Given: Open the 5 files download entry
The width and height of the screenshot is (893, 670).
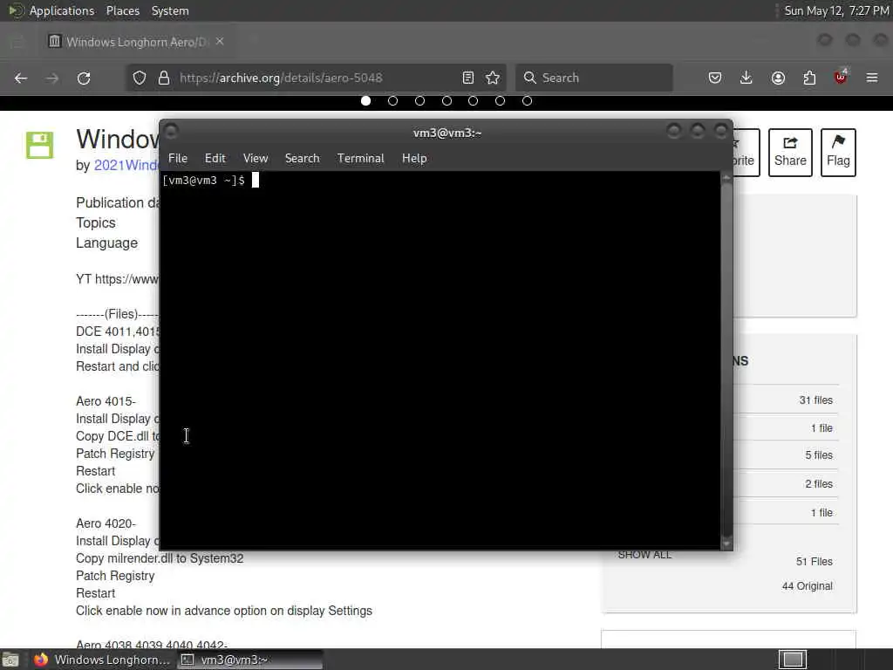Looking at the screenshot, I should (818, 455).
